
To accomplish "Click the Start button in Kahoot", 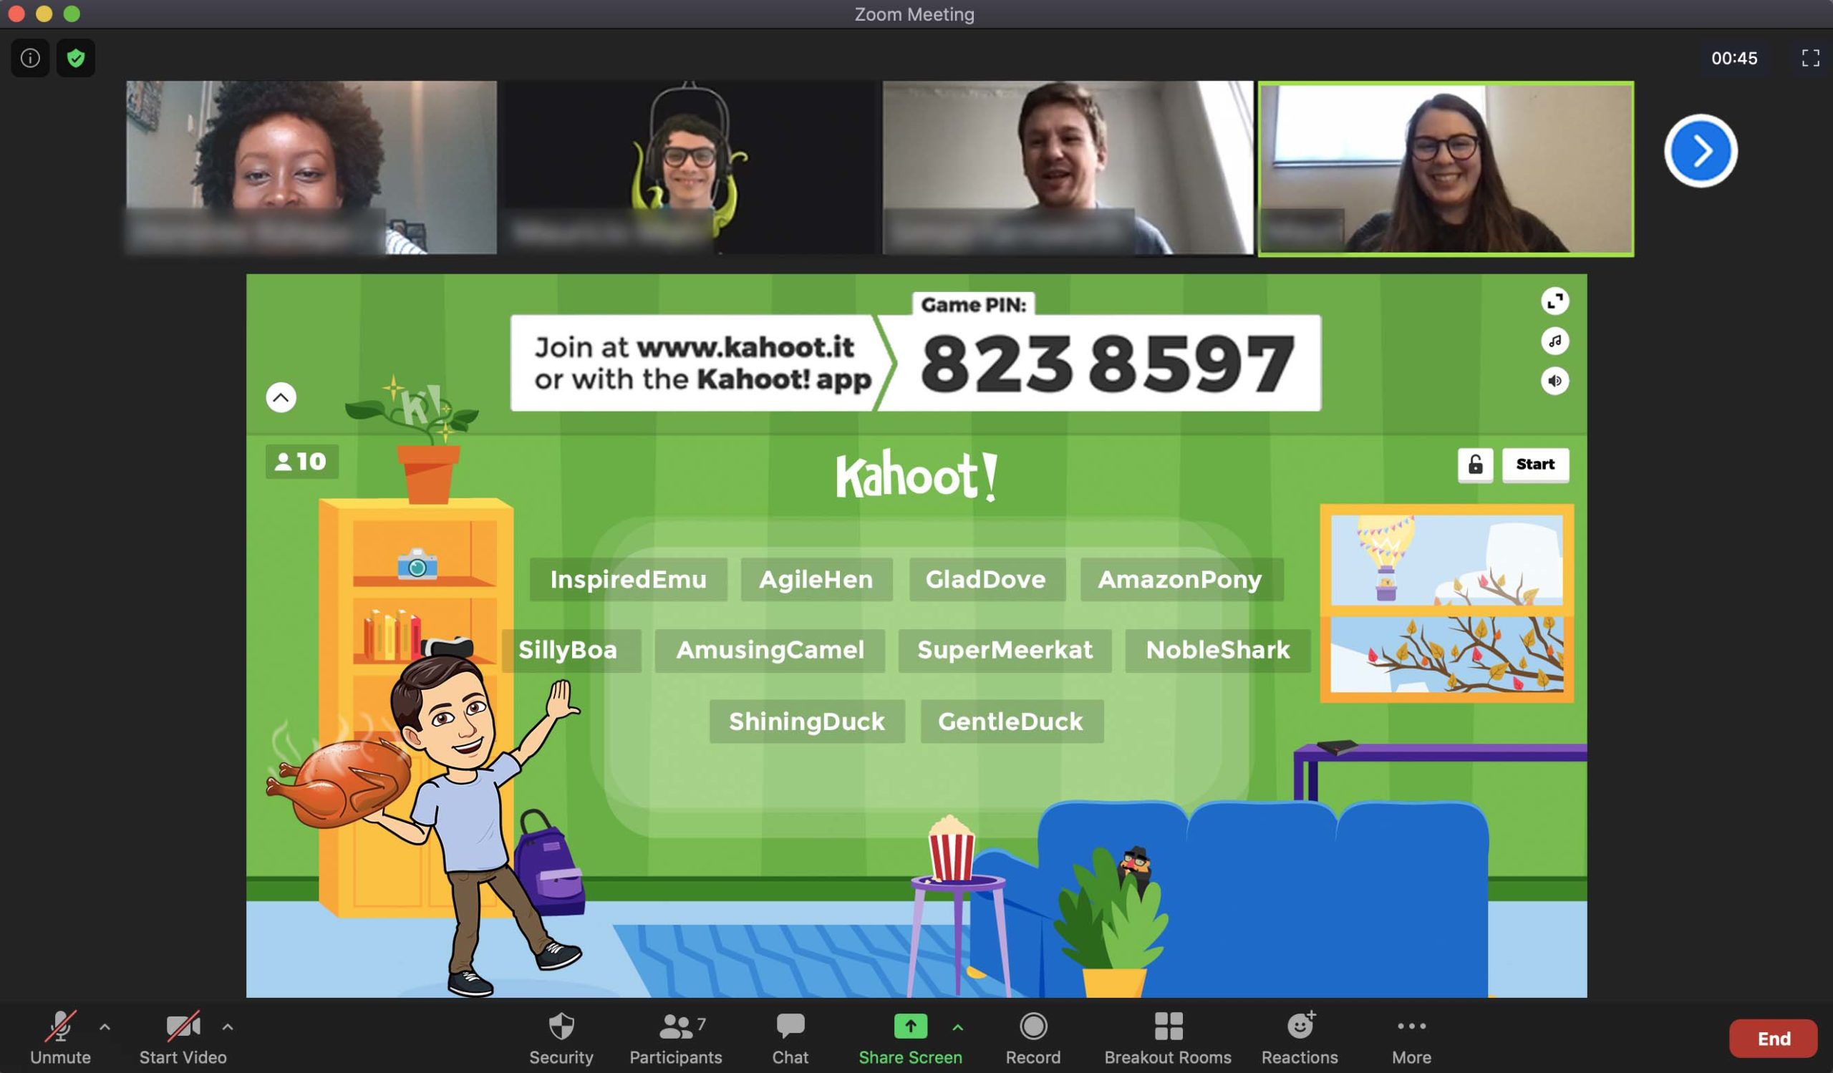I will pos(1534,464).
